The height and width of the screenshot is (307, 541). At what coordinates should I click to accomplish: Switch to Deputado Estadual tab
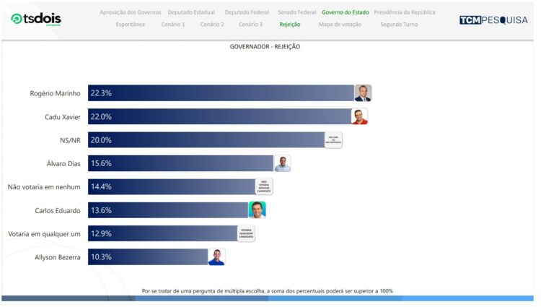coord(191,12)
